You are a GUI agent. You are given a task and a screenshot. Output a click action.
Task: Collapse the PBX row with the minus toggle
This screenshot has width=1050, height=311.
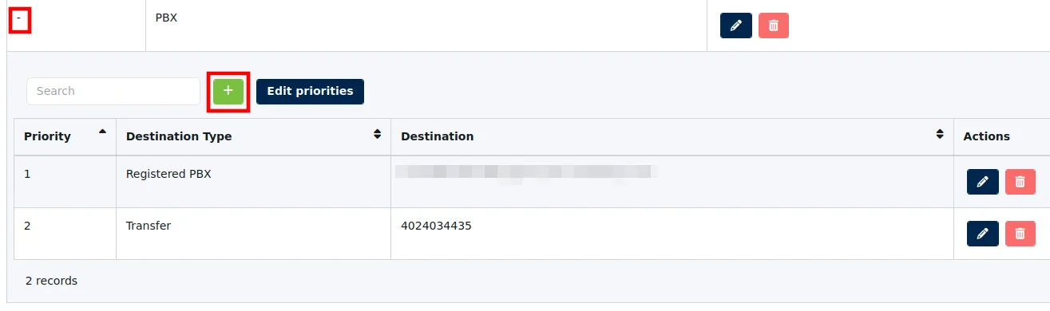point(19,18)
